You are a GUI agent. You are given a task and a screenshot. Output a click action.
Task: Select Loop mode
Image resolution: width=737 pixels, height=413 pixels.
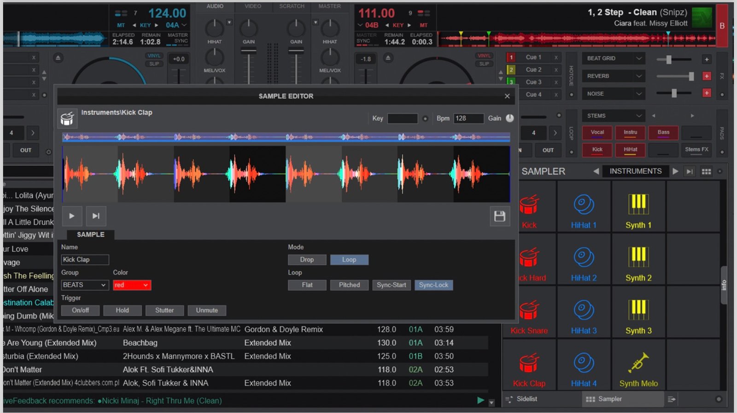pos(349,260)
